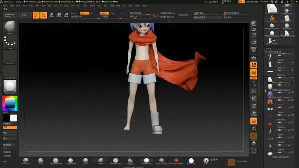Open the Dots stroke type selector
The image size is (299, 168).
[10, 42]
